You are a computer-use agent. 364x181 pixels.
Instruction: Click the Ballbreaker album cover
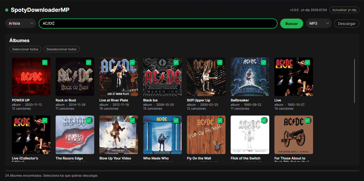coord(250,77)
